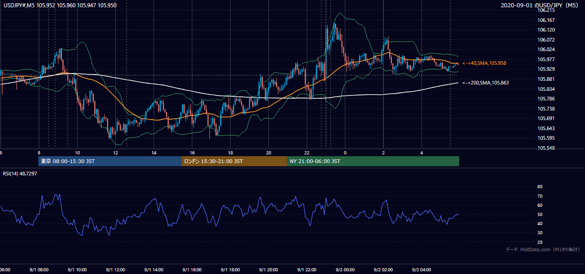The height and width of the screenshot is (274, 585).
Task: Click price axis value 105.595
Action: (x=546, y=138)
